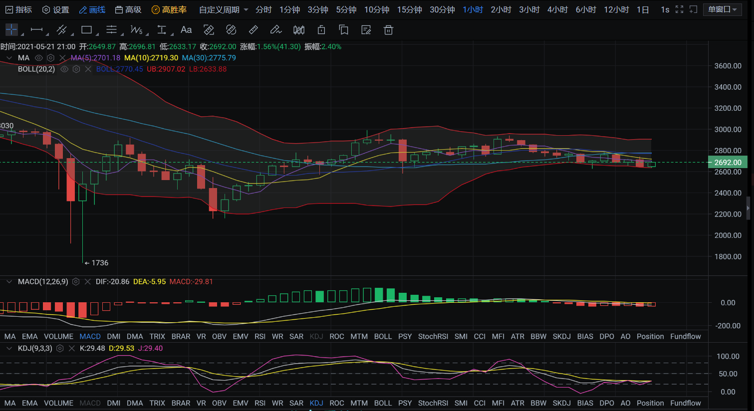
Task: Open the 自定义周期 custom period dropdown
Action: pos(224,9)
